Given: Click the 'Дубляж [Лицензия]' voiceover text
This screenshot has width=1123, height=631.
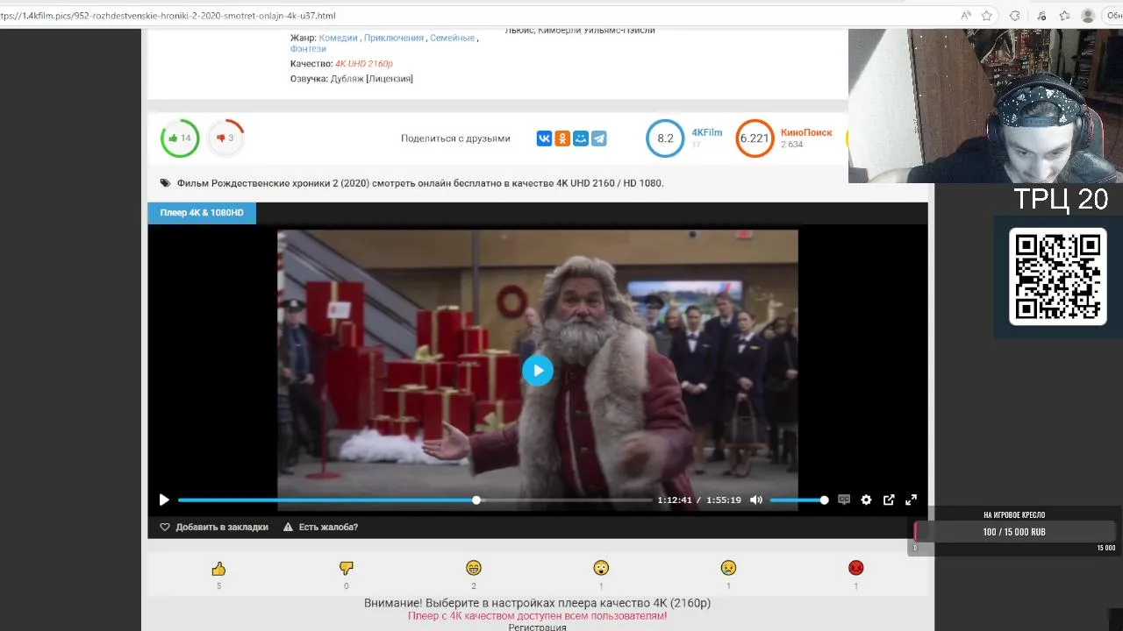Looking at the screenshot, I should pos(371,79).
